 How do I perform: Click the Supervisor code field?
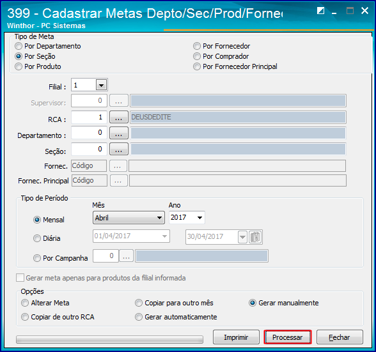[89, 101]
